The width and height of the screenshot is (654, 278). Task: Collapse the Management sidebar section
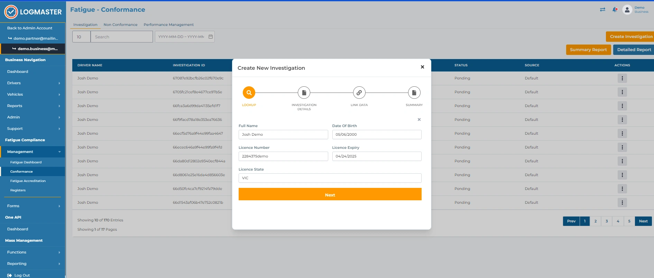[x=33, y=152]
